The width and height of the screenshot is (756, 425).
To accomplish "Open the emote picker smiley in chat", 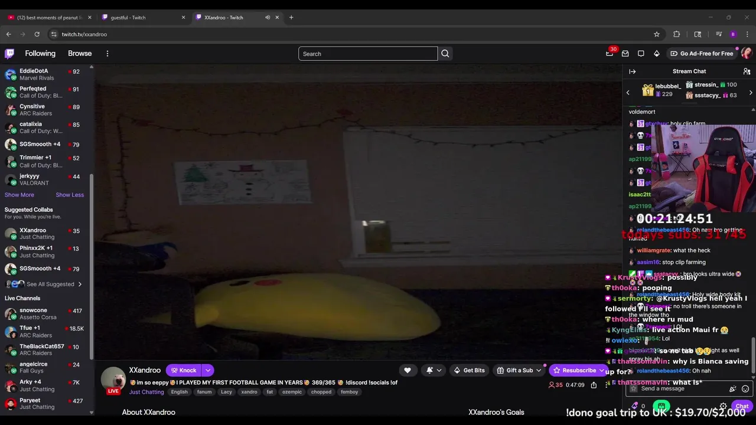I will tap(745, 389).
